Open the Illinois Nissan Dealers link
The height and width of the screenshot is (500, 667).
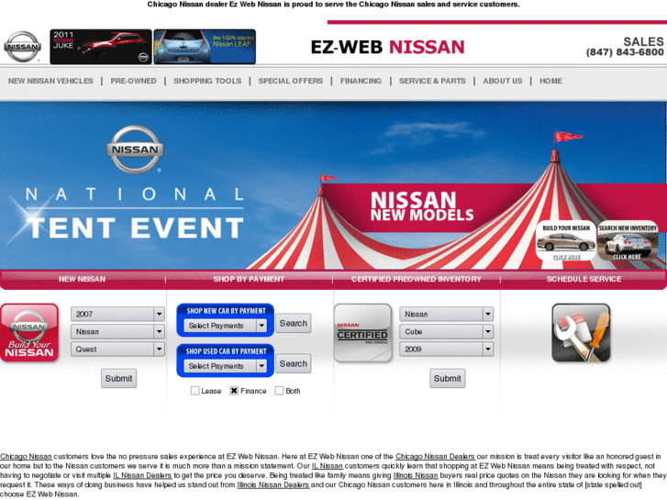(x=272, y=484)
